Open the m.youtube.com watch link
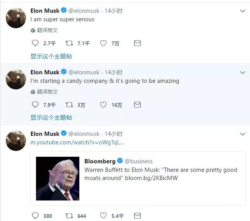The image size is (250, 221). (x=77, y=142)
